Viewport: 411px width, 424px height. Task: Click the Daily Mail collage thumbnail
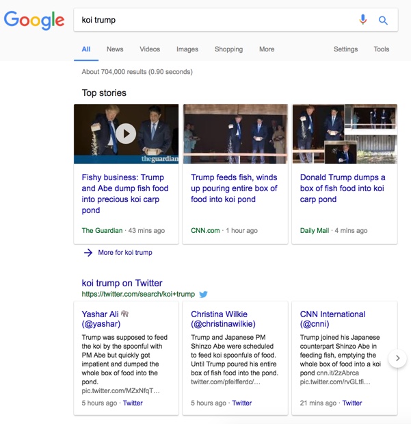pos(345,134)
